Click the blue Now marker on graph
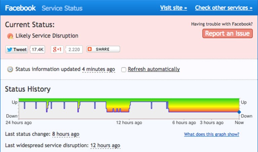This screenshot has width=258, height=152. point(239,112)
